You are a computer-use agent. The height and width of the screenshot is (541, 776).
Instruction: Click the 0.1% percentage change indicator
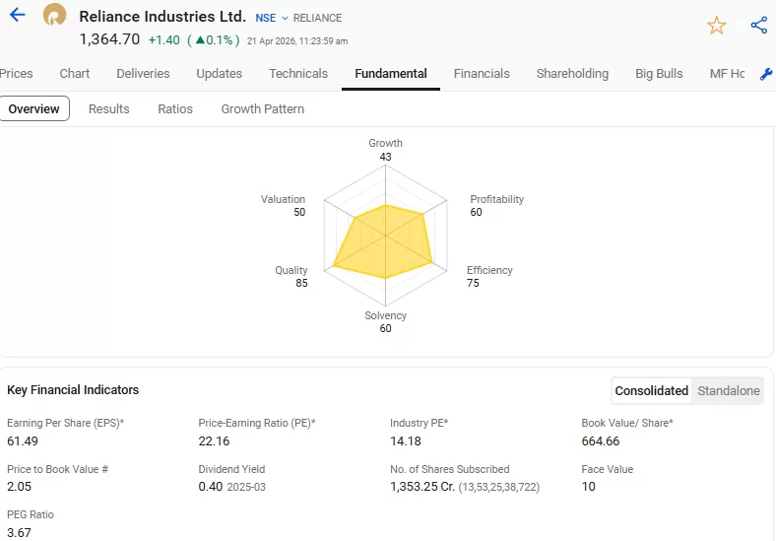pyautogui.click(x=214, y=40)
